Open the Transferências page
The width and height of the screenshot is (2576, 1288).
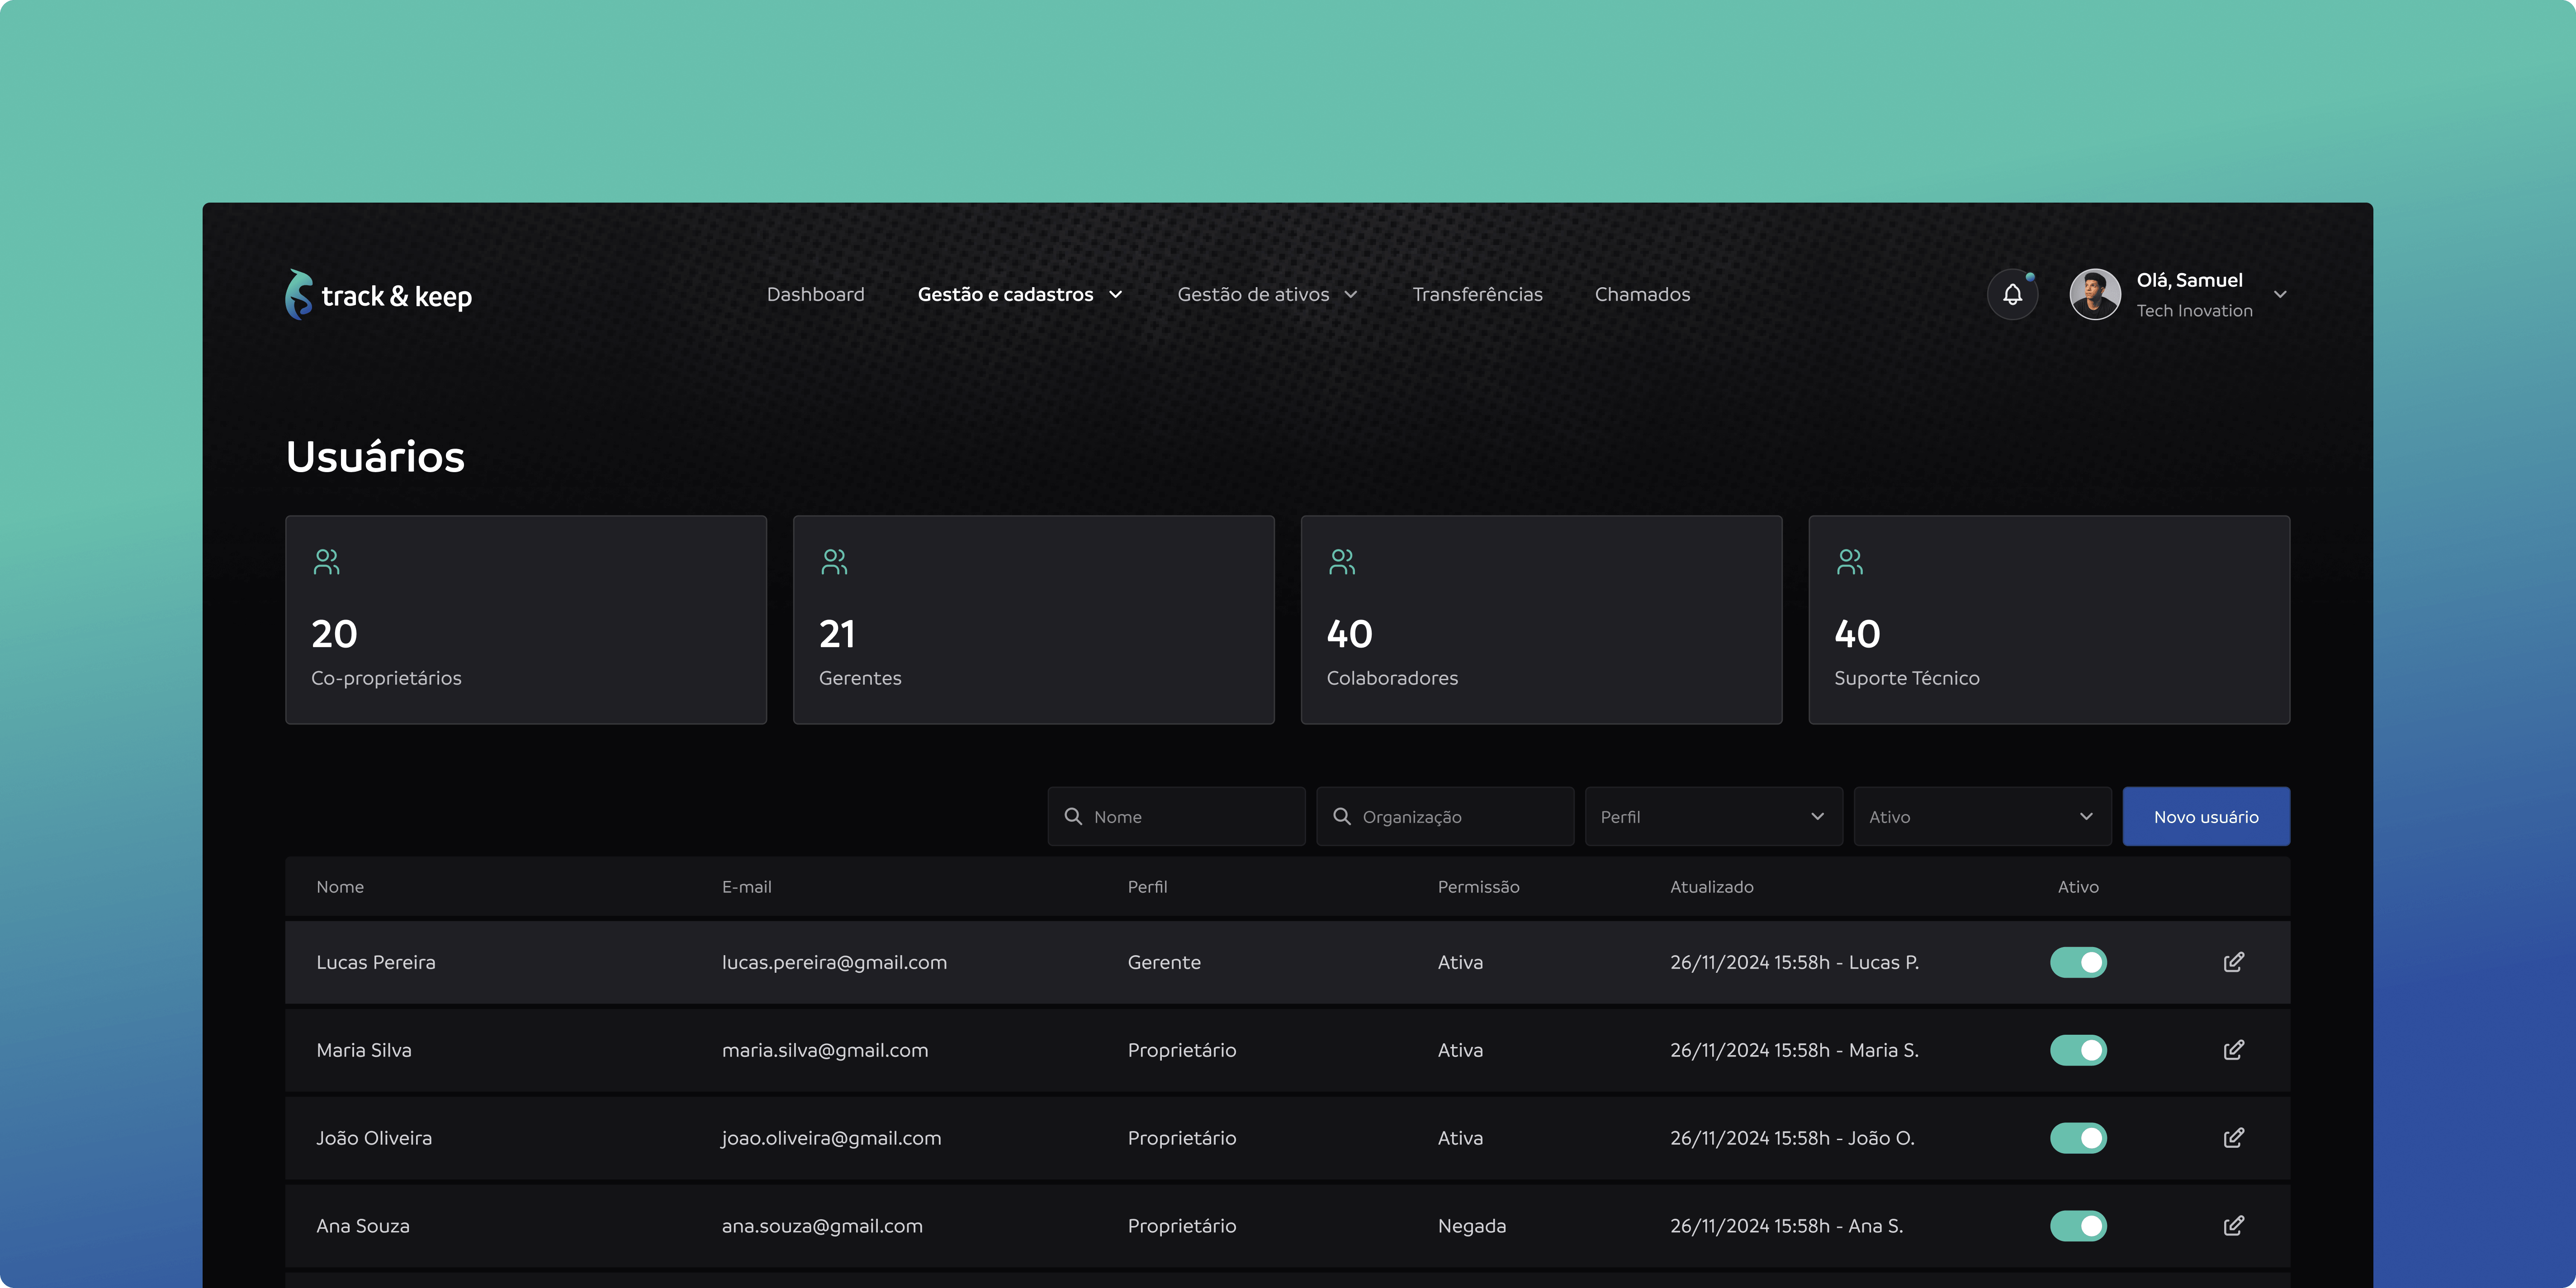(x=1477, y=294)
